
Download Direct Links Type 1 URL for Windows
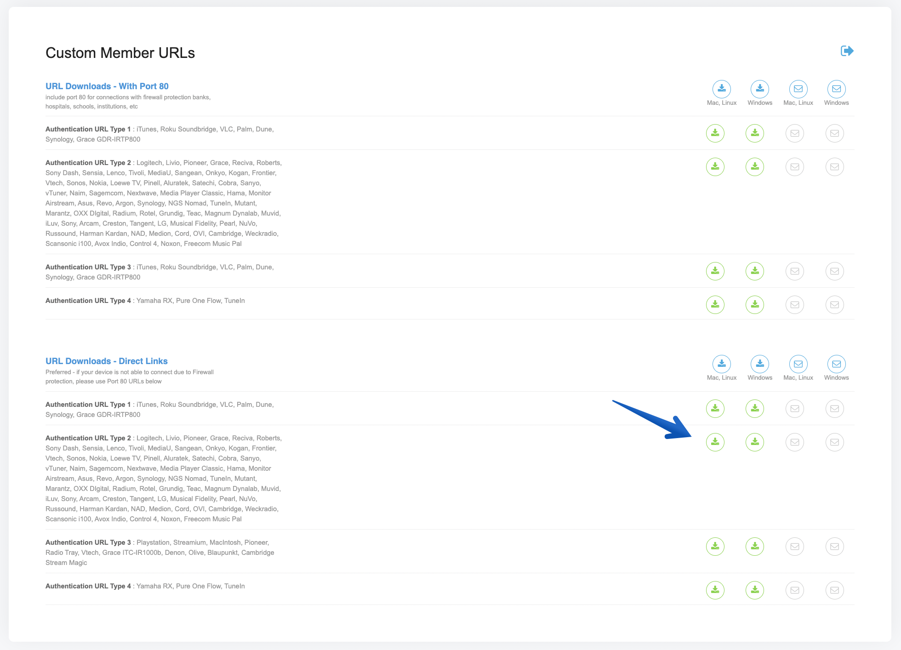(x=755, y=409)
